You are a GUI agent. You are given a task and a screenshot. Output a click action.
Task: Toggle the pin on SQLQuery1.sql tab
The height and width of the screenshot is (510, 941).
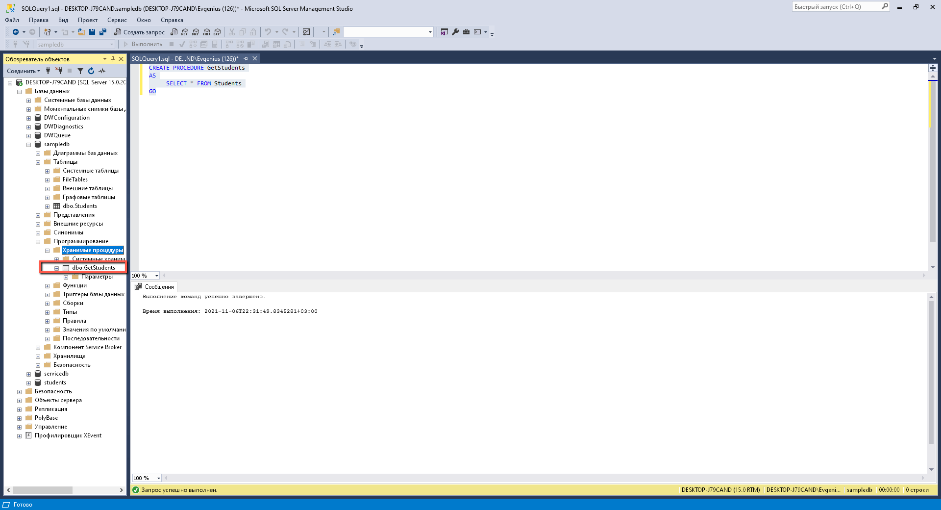(246, 59)
